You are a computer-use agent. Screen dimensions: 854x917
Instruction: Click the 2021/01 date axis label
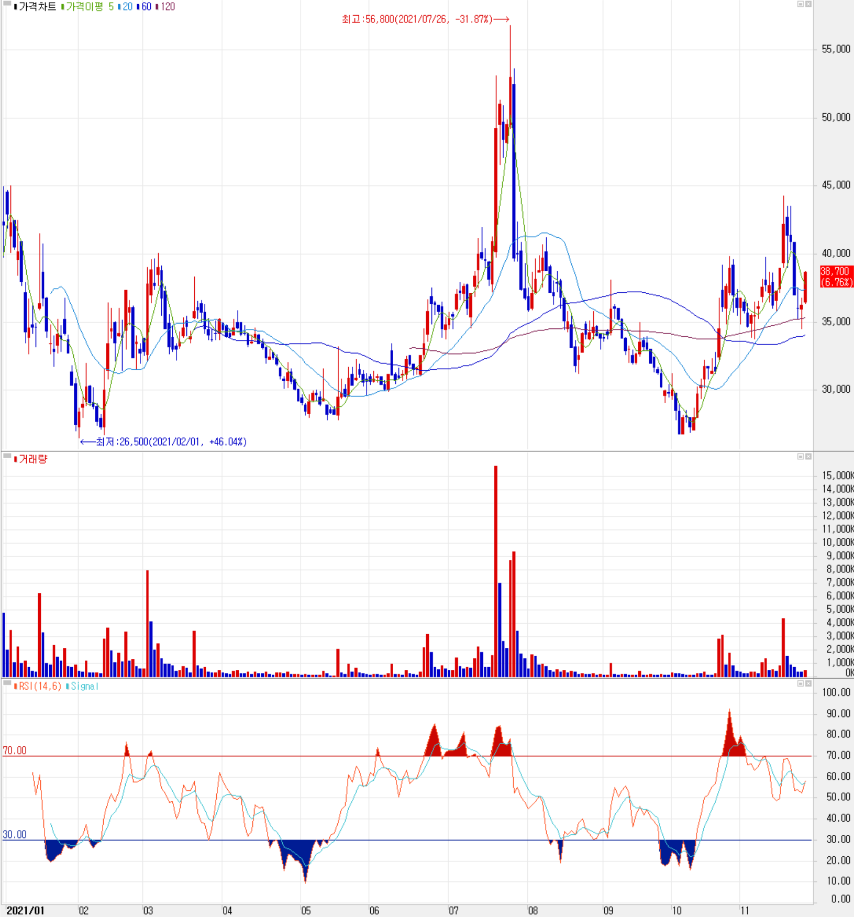click(25, 910)
